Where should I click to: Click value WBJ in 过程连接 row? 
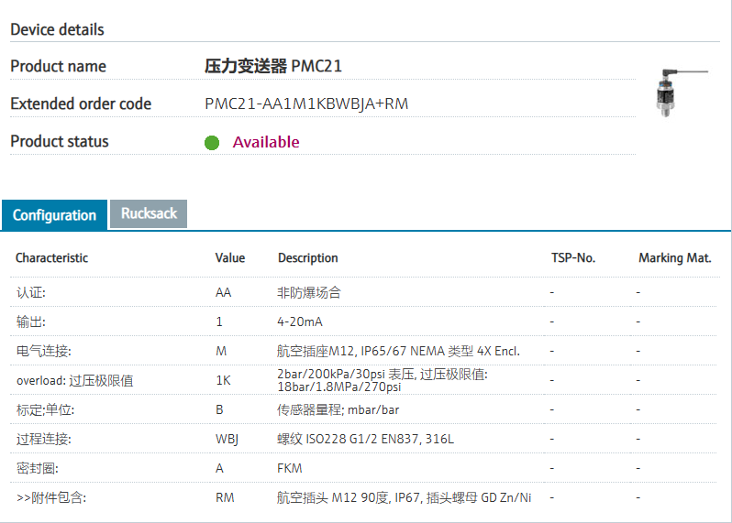pos(227,440)
